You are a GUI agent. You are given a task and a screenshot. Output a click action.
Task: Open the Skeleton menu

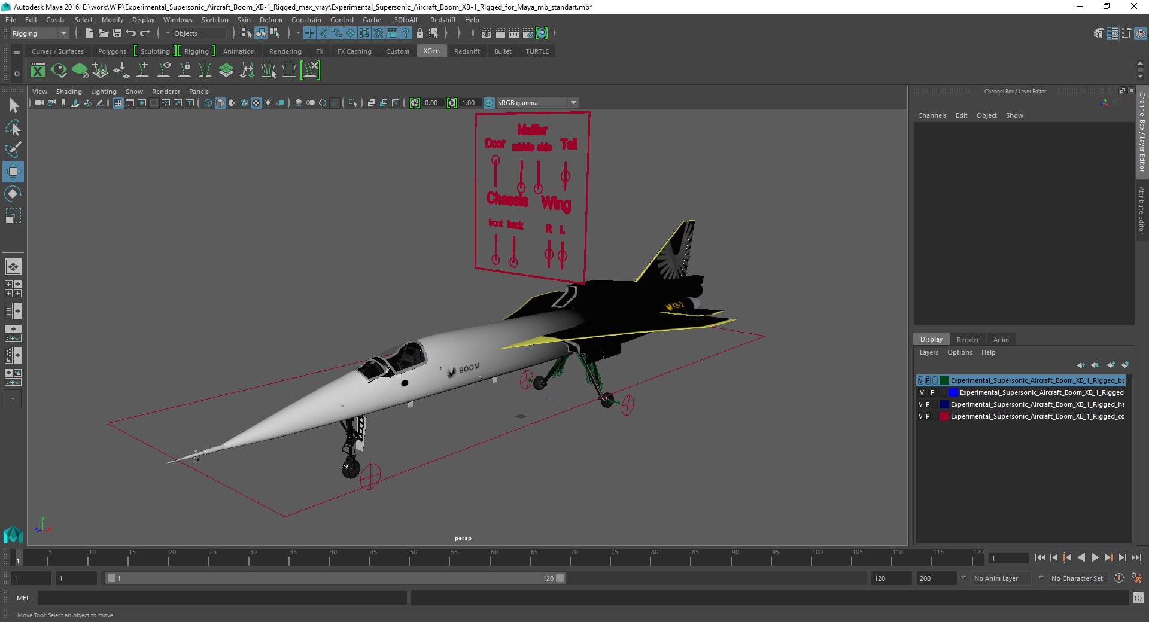point(215,20)
